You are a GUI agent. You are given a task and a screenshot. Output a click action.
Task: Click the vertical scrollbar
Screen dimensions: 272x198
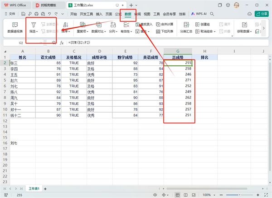(x=270, y=116)
